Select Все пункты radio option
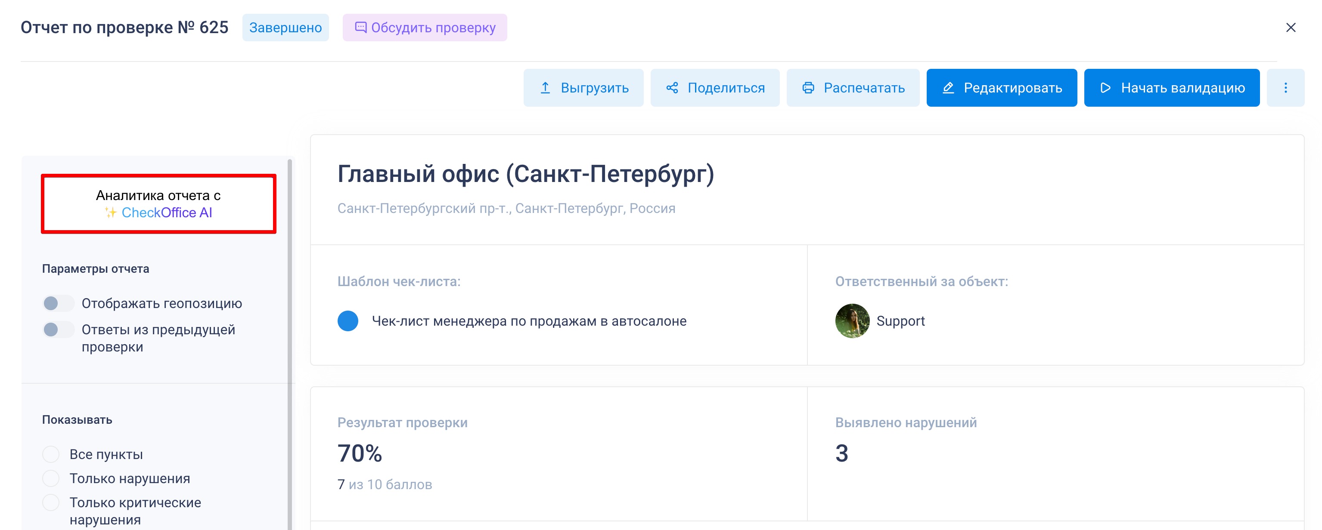 click(x=51, y=454)
